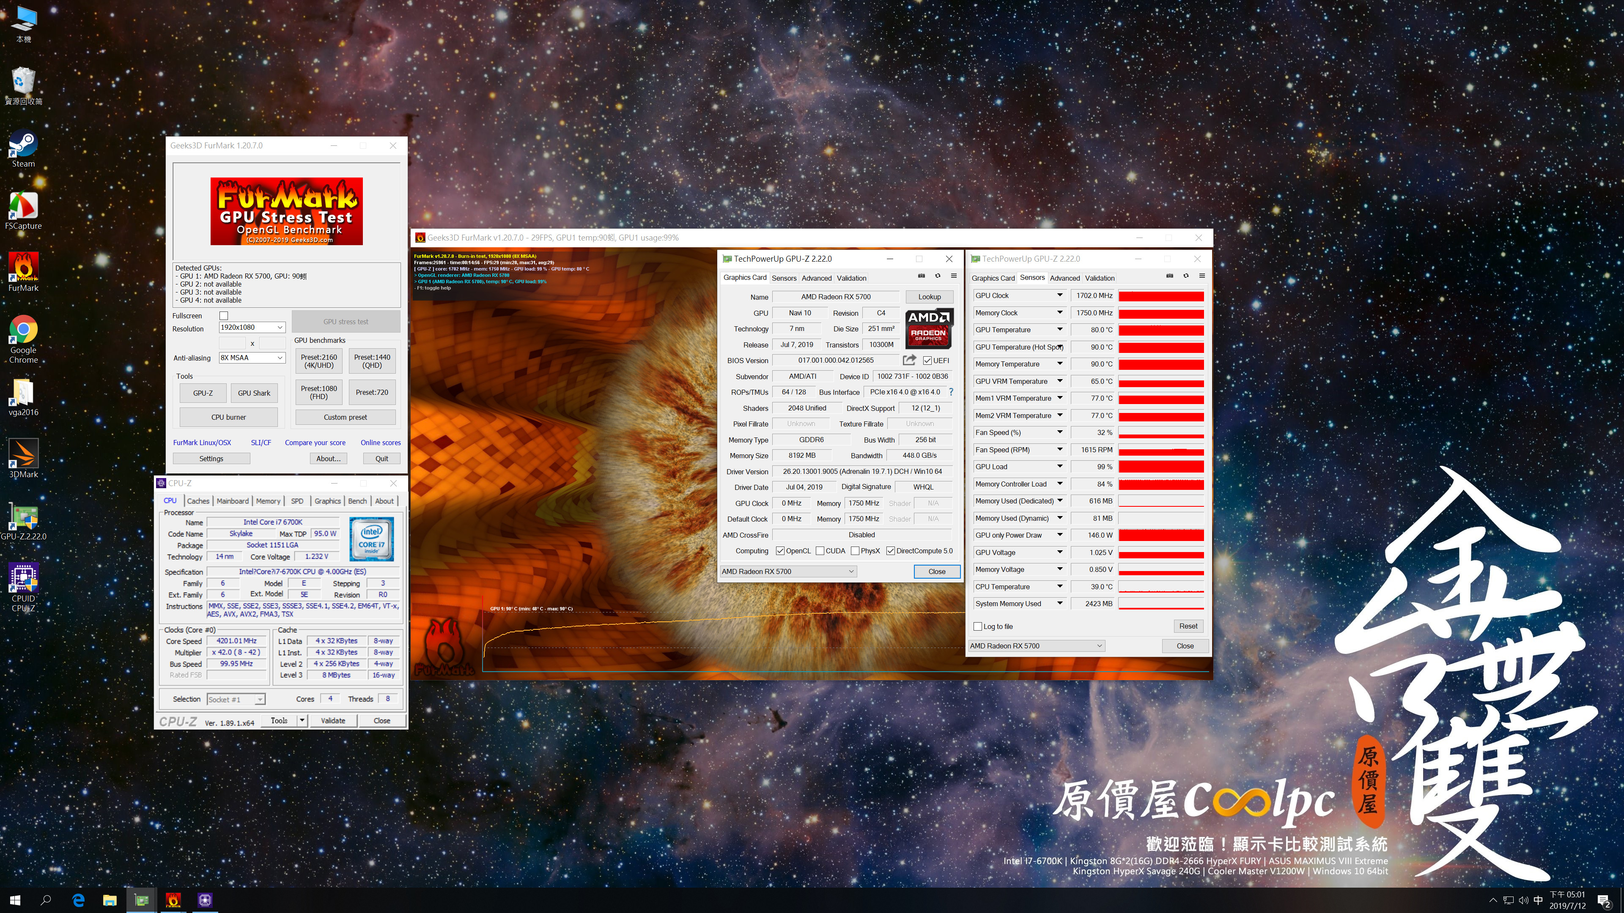Open the GPU-Z.2.22.0 desktop icon
This screenshot has width=1624, height=913.
(x=23, y=522)
